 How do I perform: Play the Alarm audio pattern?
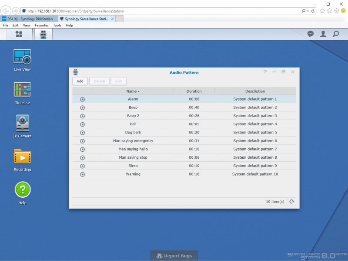click(x=82, y=99)
